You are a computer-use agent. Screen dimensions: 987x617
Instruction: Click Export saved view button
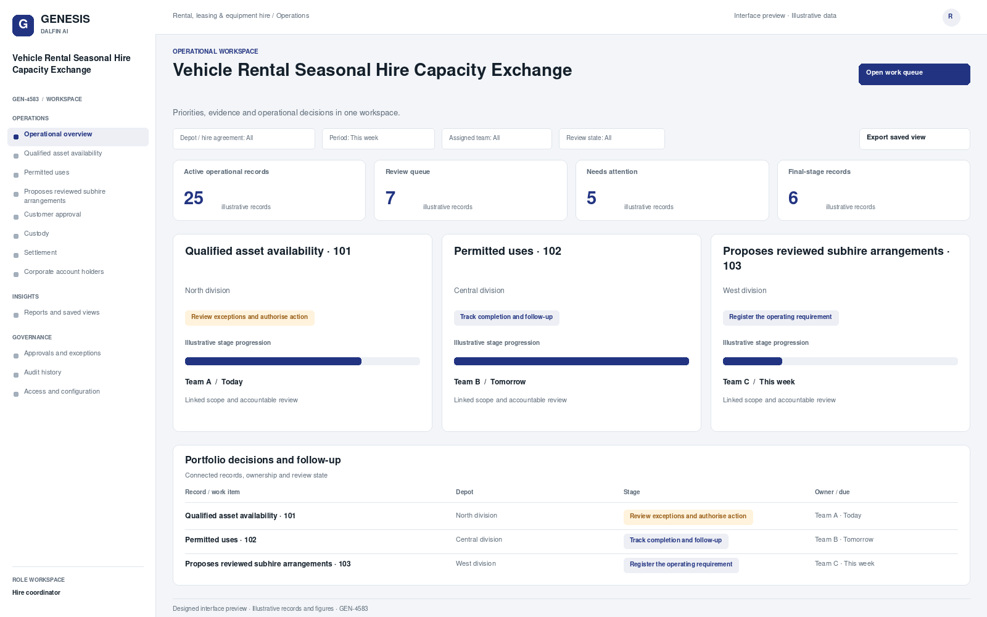tap(914, 139)
